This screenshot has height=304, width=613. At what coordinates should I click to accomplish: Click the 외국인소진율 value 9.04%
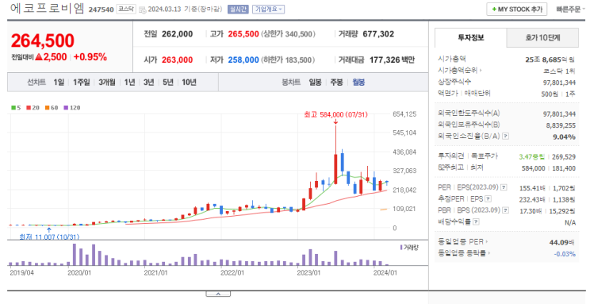(x=565, y=137)
